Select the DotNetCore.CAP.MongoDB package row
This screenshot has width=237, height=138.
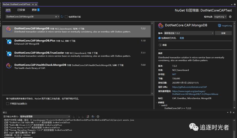point(76,31)
